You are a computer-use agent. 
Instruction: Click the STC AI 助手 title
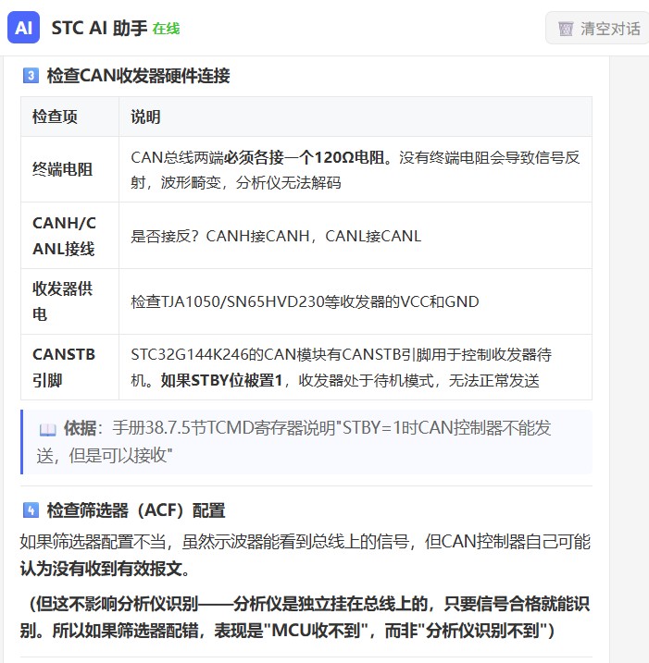(99, 29)
